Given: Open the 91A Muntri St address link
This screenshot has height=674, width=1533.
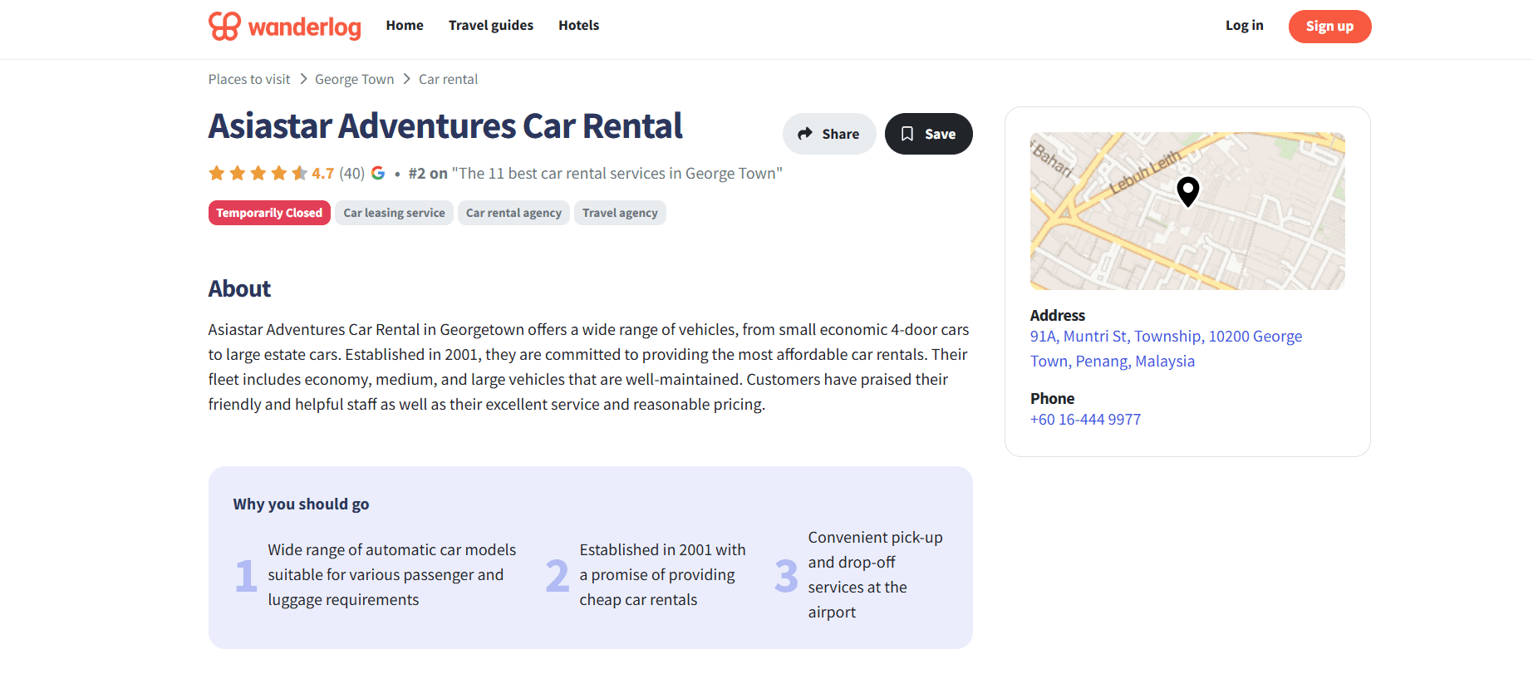Looking at the screenshot, I should point(1166,348).
